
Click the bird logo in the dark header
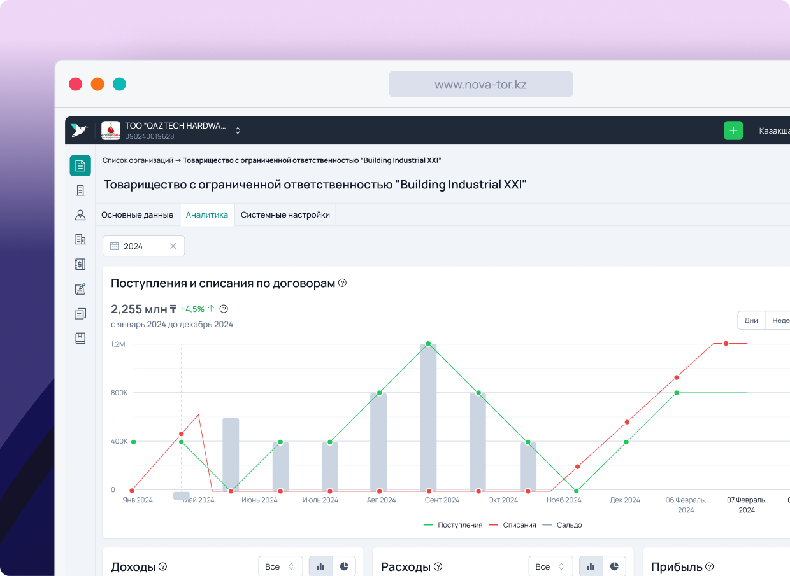[x=79, y=130]
